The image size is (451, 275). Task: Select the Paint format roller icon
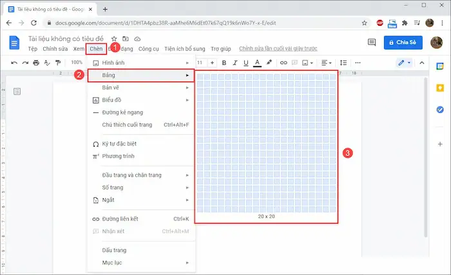(58, 62)
